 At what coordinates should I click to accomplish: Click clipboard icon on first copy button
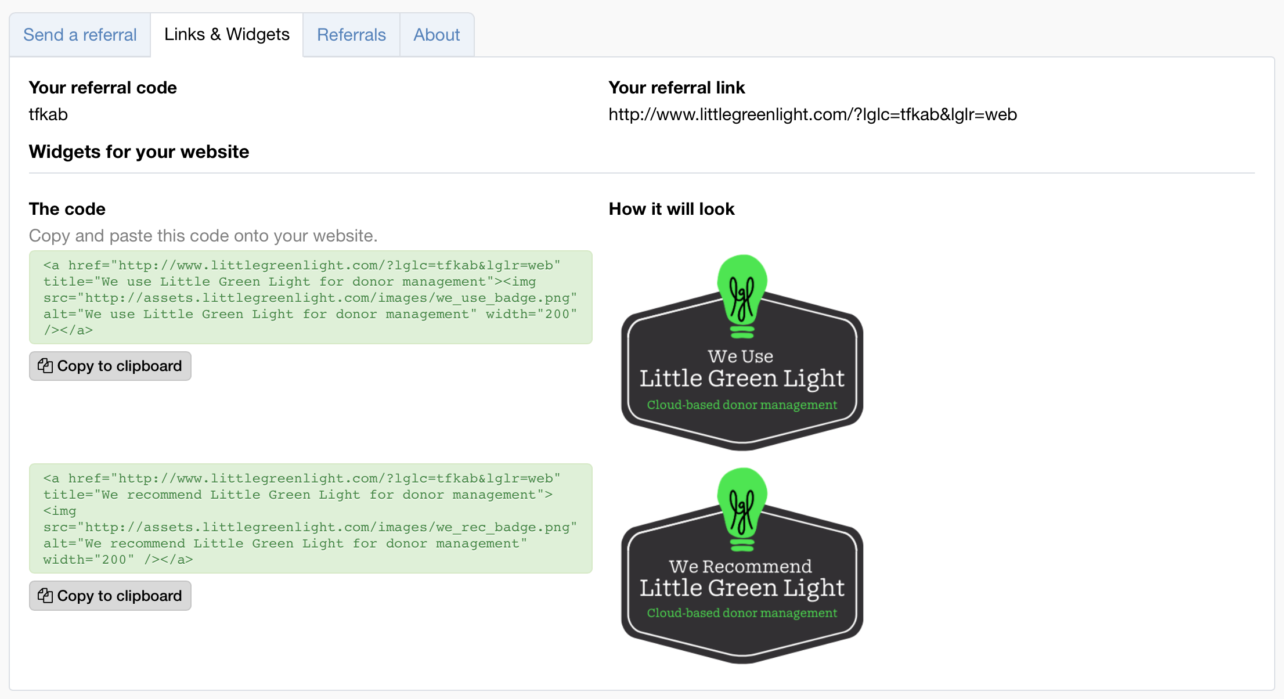(45, 366)
